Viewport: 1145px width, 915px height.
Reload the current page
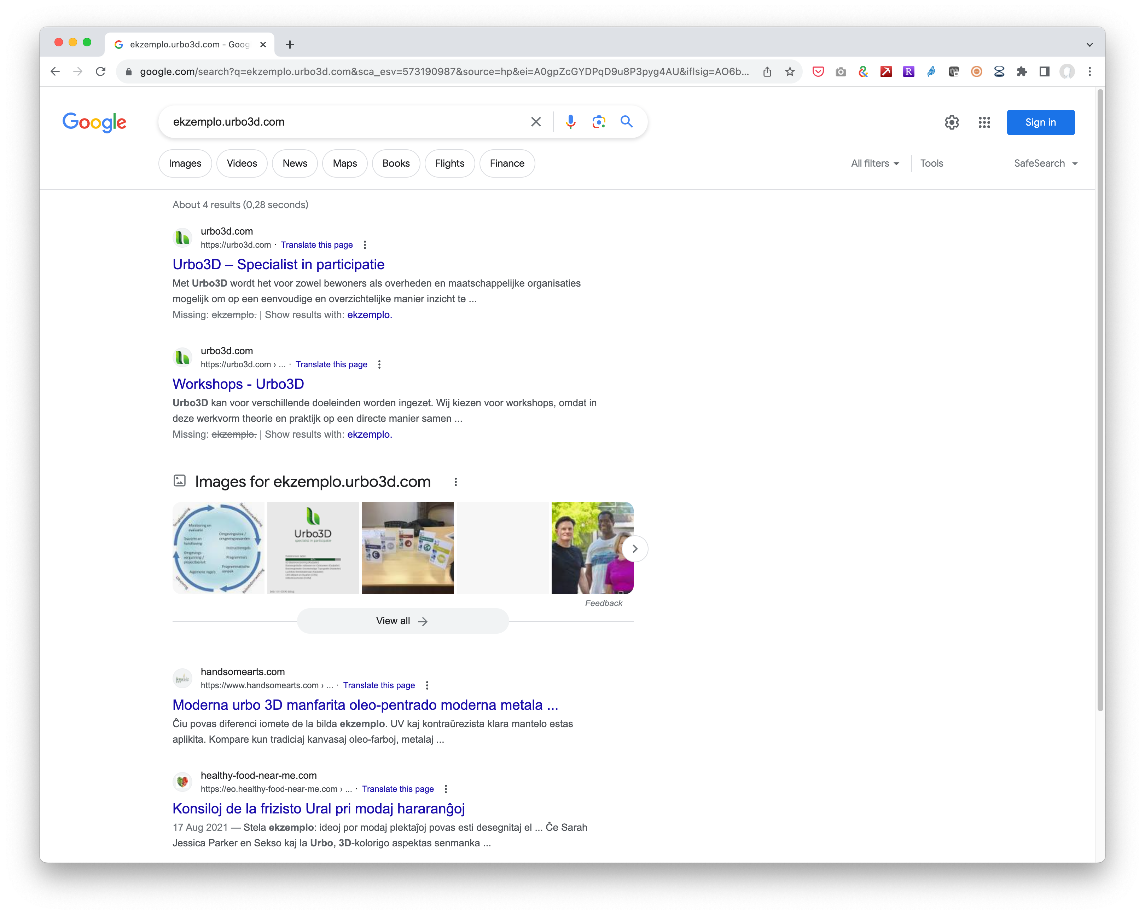coord(100,71)
